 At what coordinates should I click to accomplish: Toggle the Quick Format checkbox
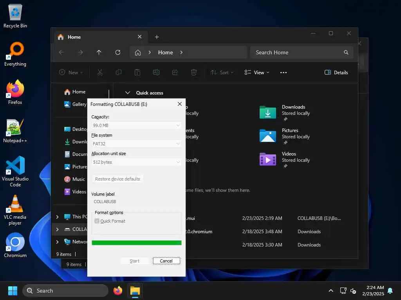(x=97, y=221)
